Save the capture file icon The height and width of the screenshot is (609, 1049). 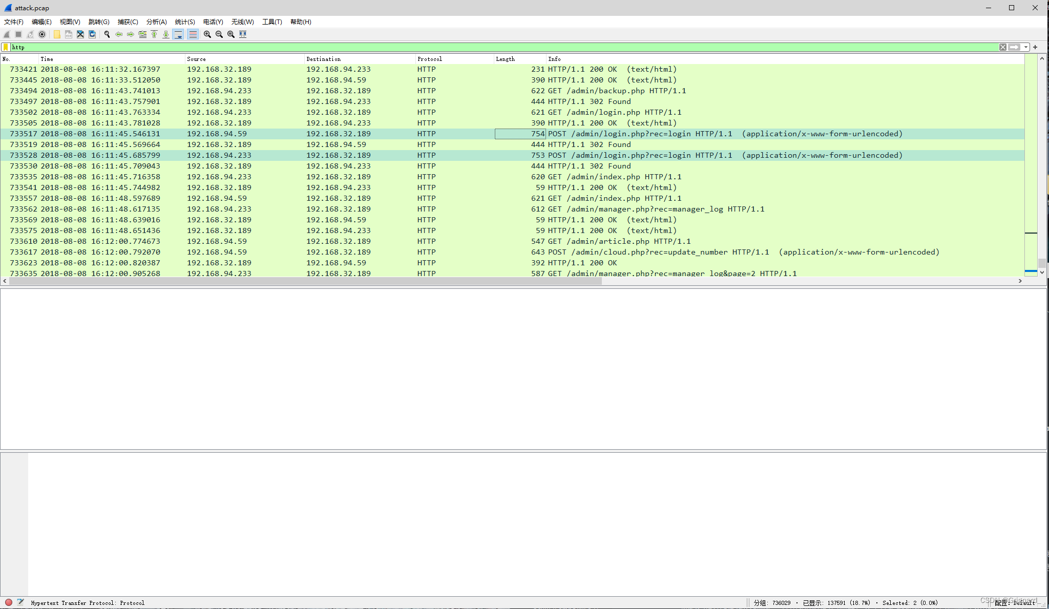pyautogui.click(x=69, y=34)
